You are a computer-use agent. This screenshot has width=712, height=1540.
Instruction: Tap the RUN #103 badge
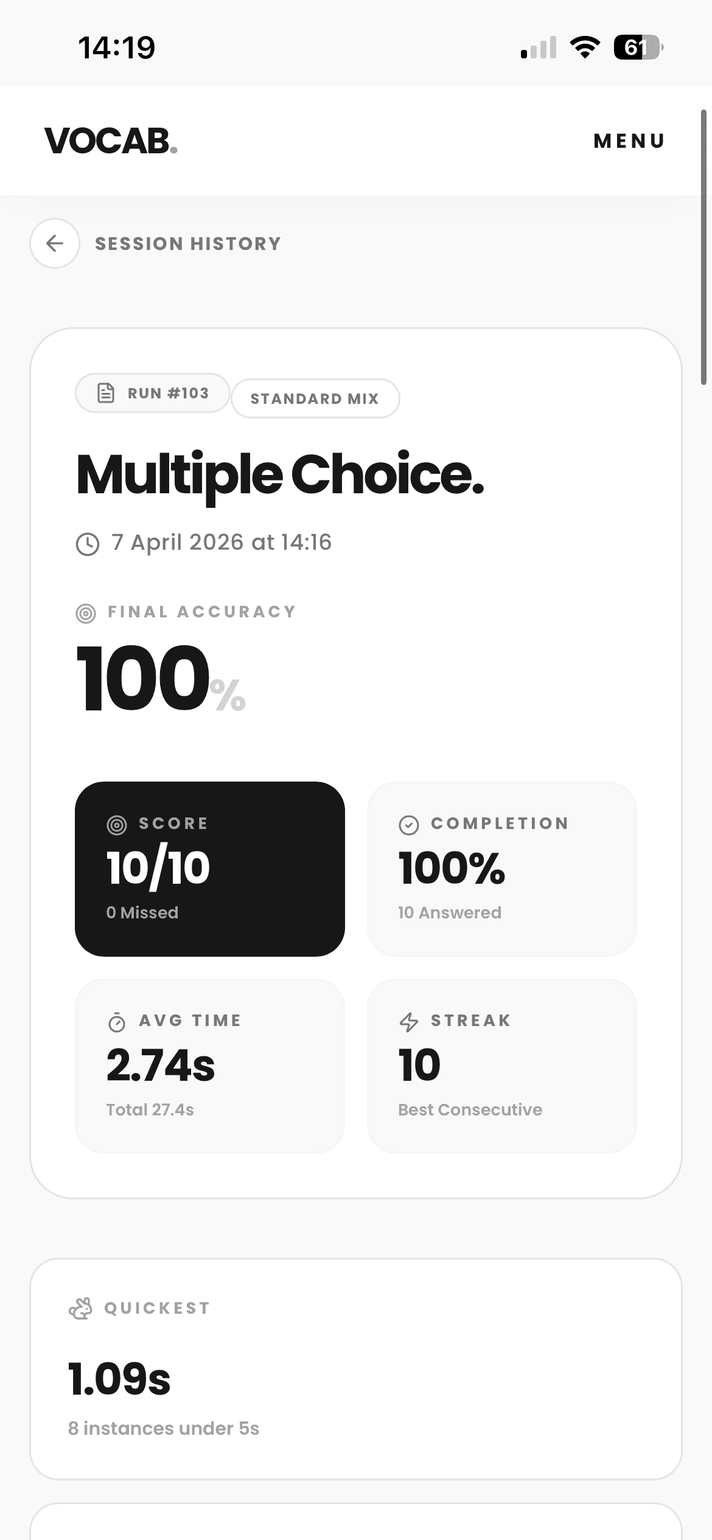pyautogui.click(x=153, y=393)
